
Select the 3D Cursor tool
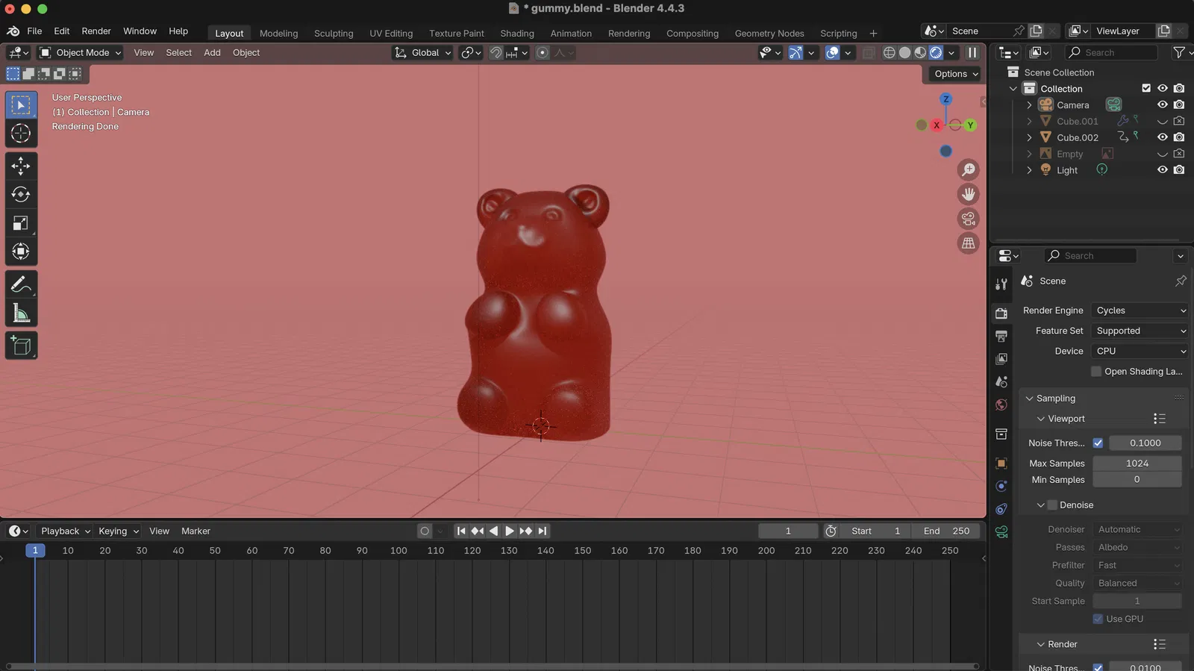[x=21, y=134]
